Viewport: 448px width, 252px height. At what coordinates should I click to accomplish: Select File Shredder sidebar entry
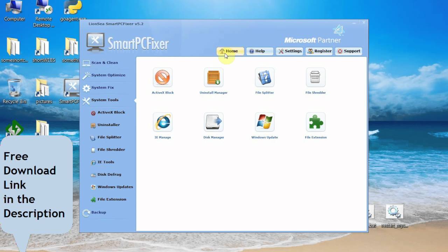pos(108,150)
